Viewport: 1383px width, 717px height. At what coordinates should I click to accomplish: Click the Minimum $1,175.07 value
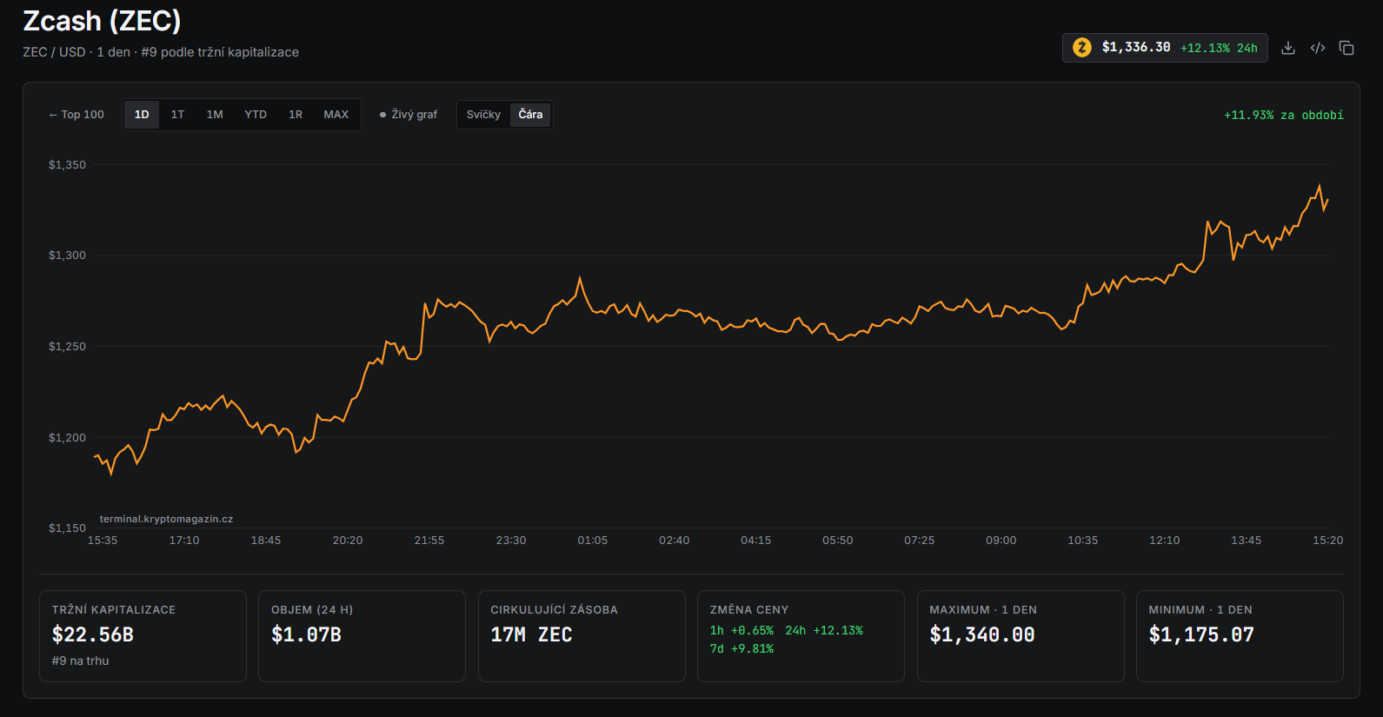(1201, 635)
